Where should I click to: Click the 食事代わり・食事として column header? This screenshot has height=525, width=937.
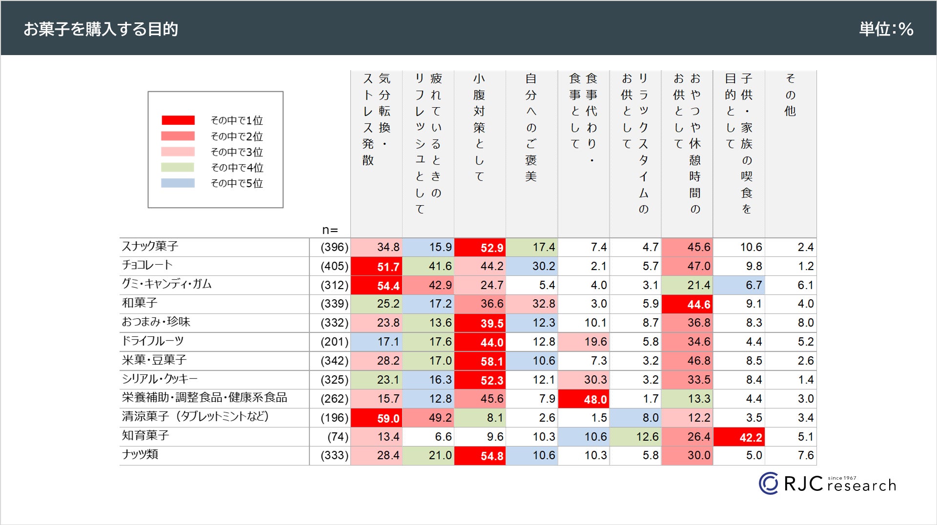coord(584,154)
